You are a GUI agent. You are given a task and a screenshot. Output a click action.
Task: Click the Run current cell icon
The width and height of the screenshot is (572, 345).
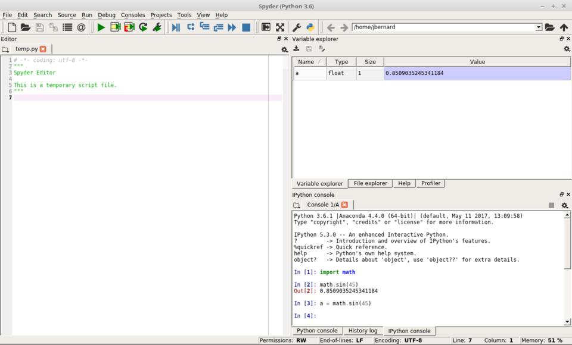point(115,27)
